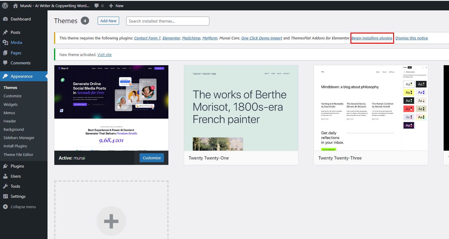Image resolution: width=449 pixels, height=239 pixels.
Task: Click the plus icon beside New
Action: click(x=111, y=6)
